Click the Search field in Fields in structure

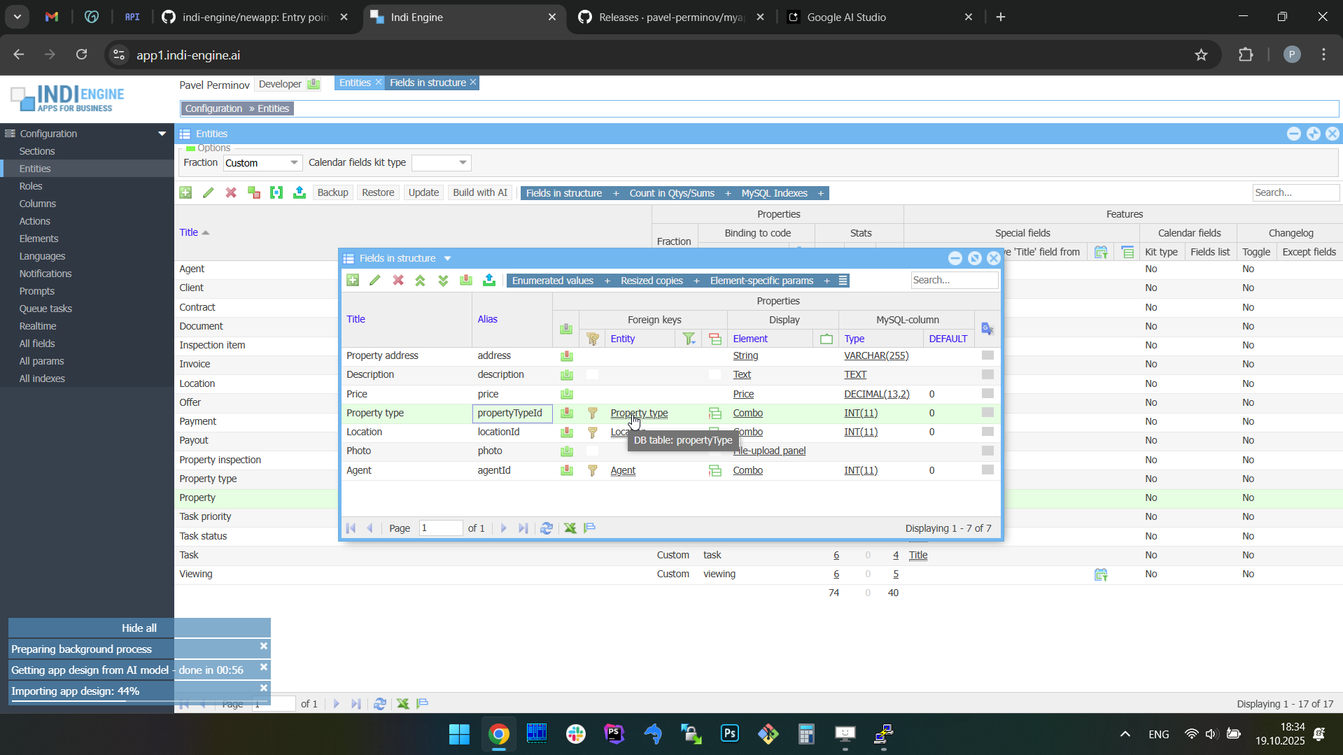point(954,281)
